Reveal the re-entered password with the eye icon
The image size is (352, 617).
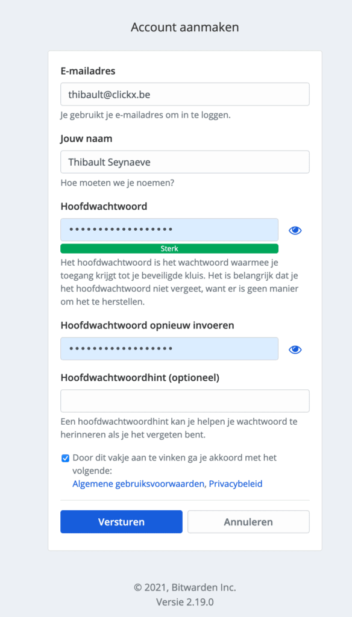click(295, 349)
